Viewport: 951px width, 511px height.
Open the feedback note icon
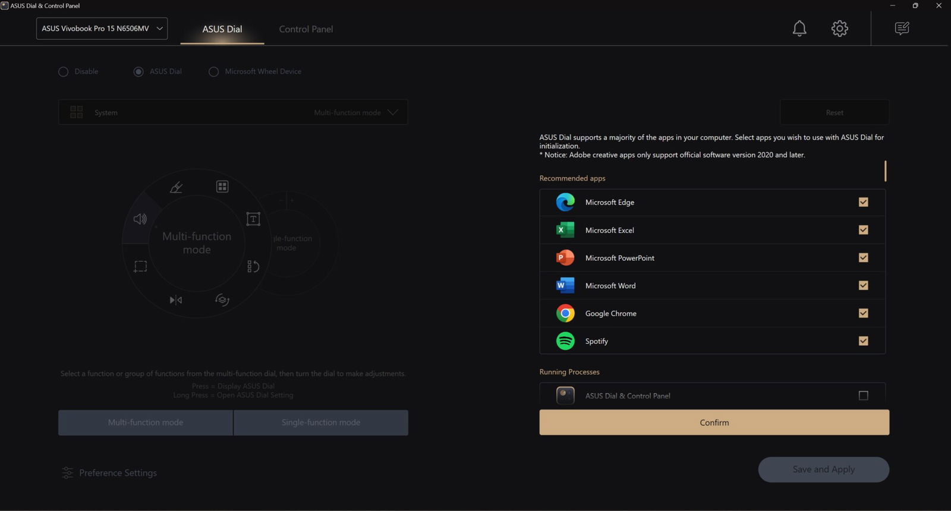click(x=902, y=29)
